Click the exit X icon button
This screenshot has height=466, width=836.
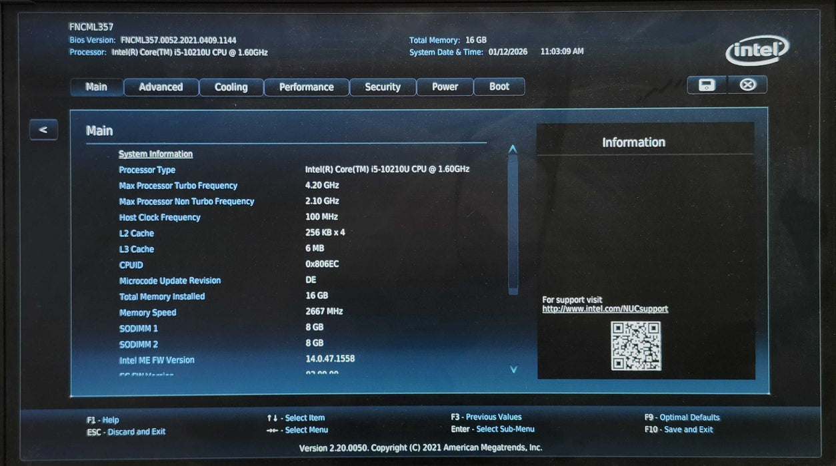tap(747, 85)
